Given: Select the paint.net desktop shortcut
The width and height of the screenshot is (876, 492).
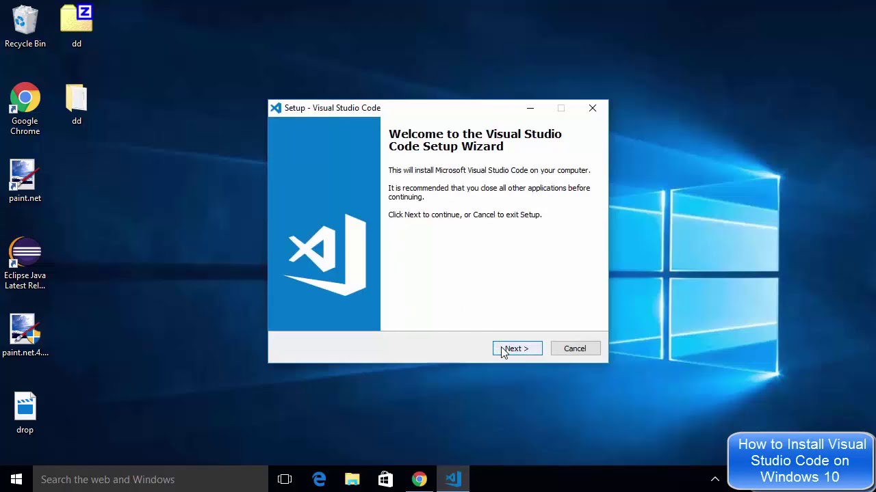Looking at the screenshot, I should point(25,181).
